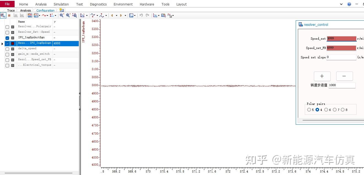Open the cursor navigation dropdown arrow
This screenshot has height=175, width=364.
pyautogui.click(x=117, y=16)
